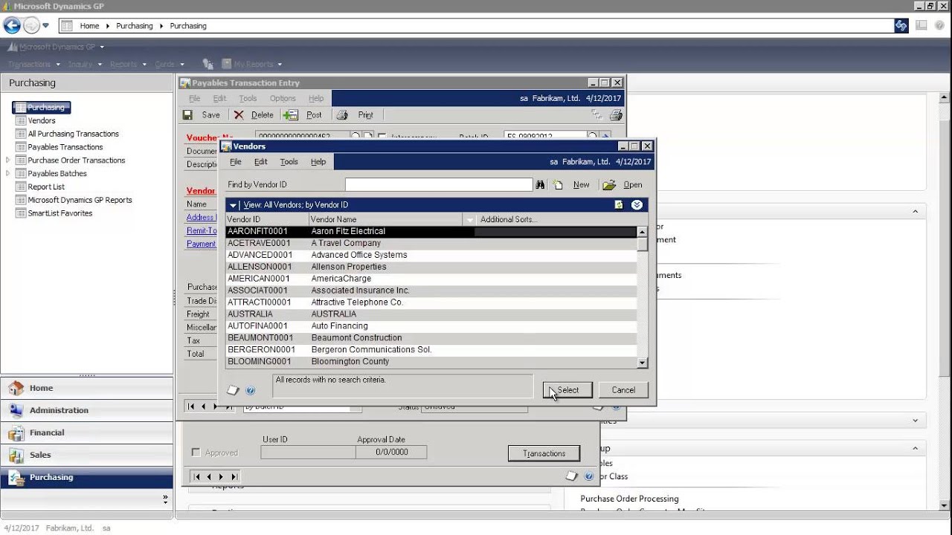Screen dimensions: 952x535
Task: Open the Sales navigation pane button
Action: pyautogui.click(x=87, y=455)
